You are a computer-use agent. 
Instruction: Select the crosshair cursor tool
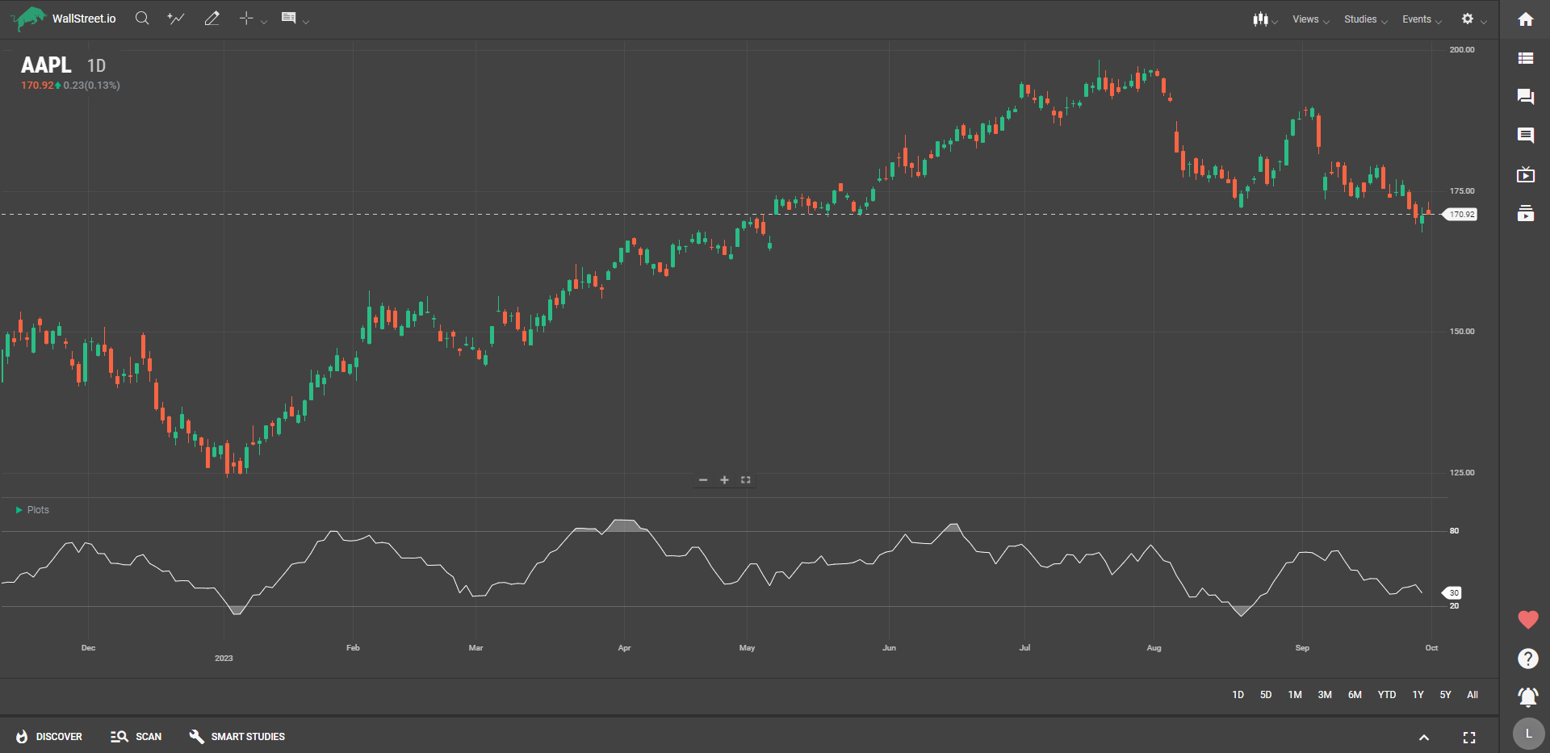pyautogui.click(x=246, y=19)
